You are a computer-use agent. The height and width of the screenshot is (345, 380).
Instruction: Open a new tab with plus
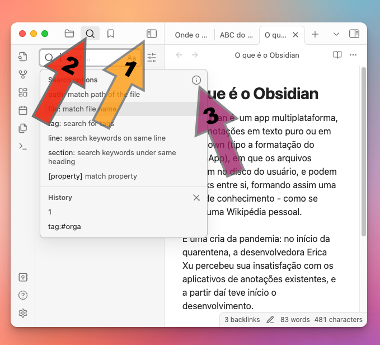tap(315, 34)
